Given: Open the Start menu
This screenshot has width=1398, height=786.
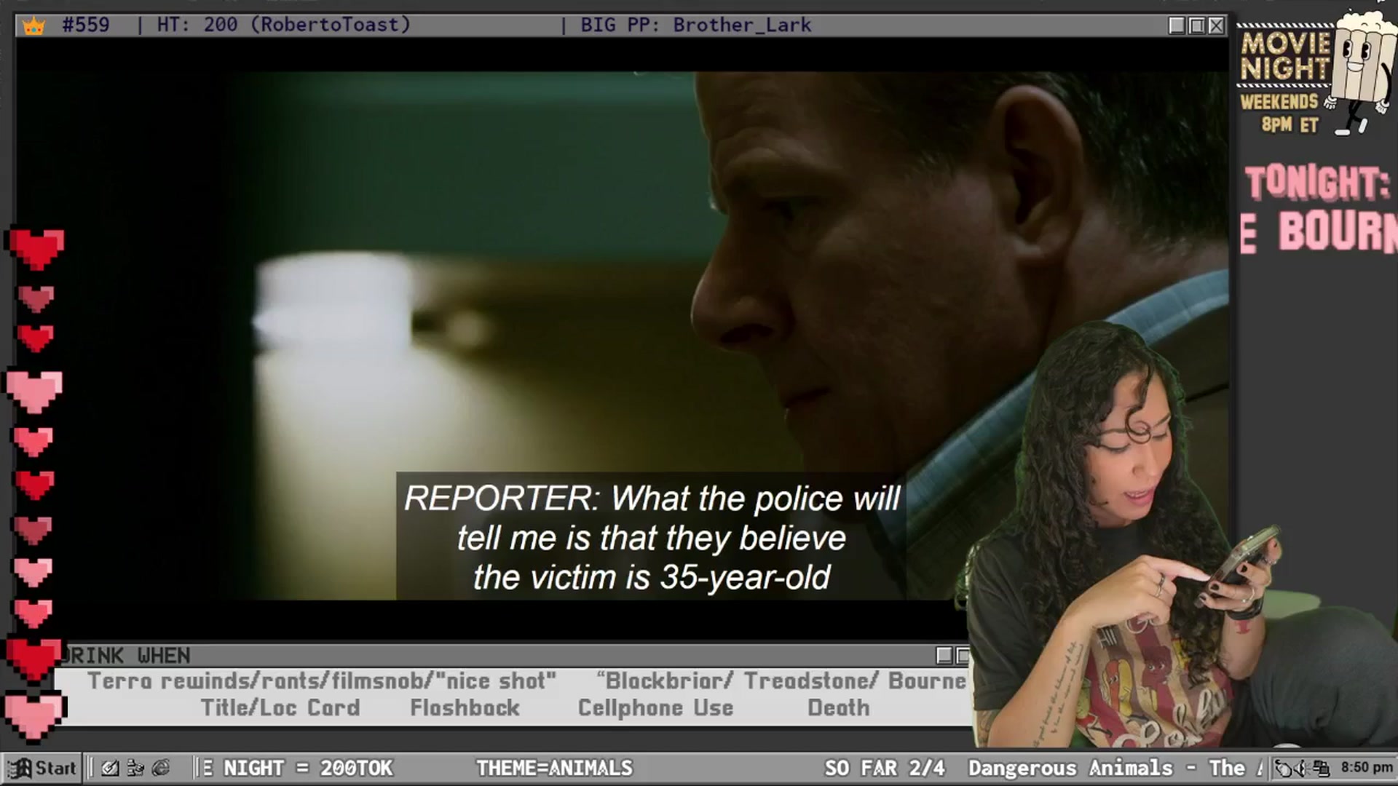Looking at the screenshot, I should tap(42, 768).
